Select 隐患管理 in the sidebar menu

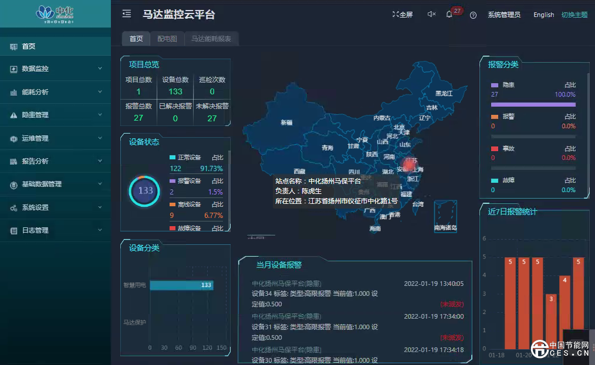tap(55, 115)
